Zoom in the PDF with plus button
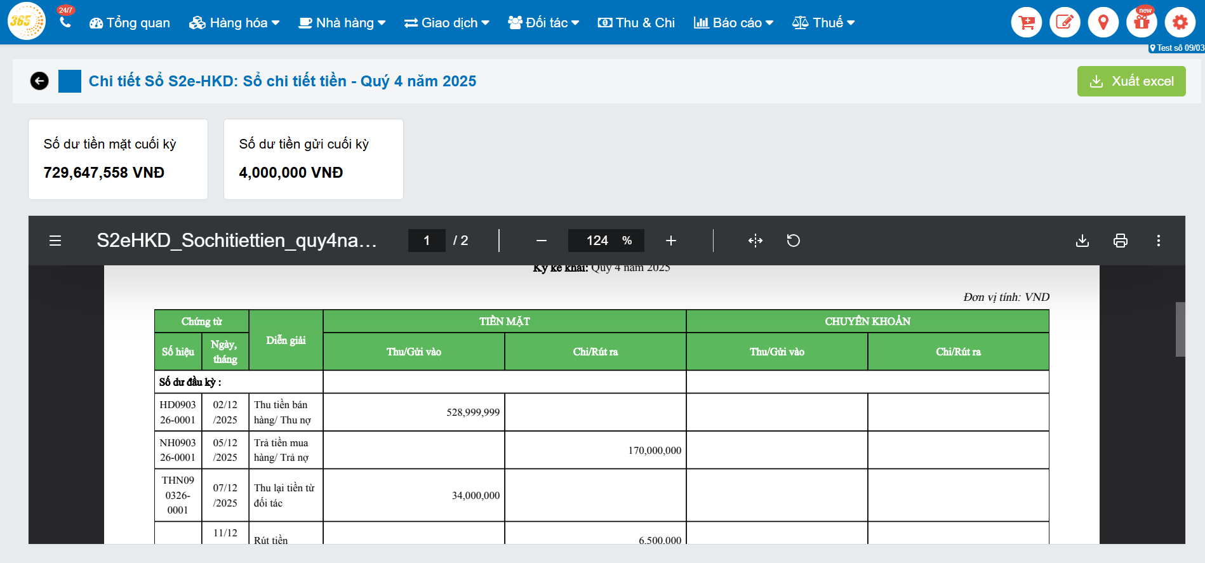The image size is (1205, 563). 671,241
